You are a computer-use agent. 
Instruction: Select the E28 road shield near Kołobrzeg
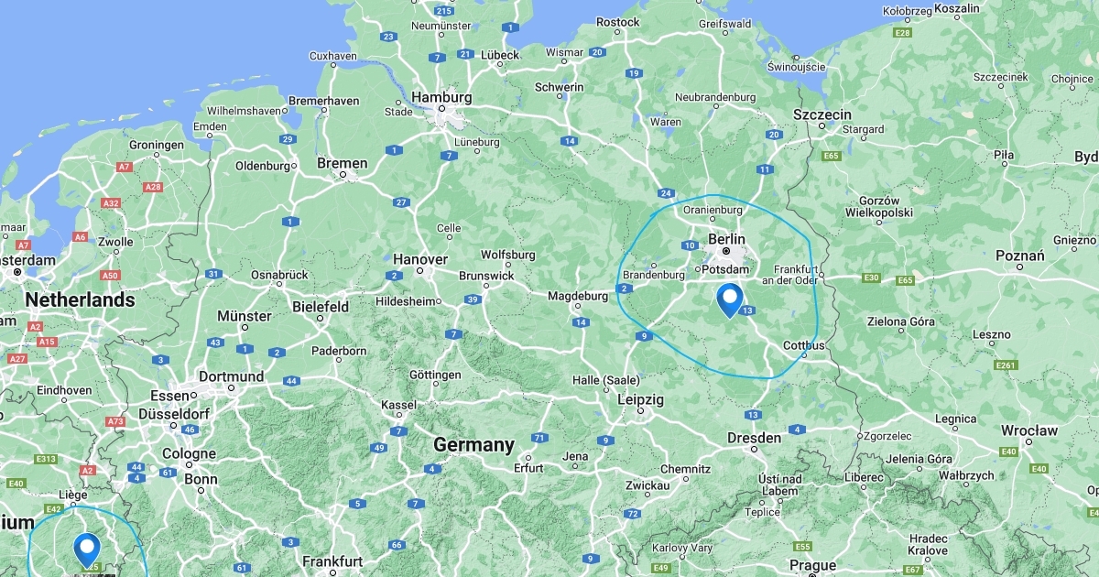[x=903, y=33]
